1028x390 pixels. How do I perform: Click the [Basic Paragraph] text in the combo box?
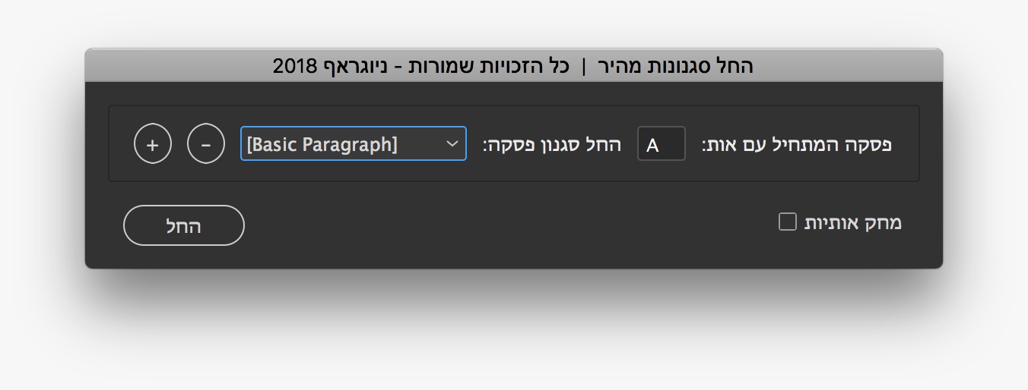click(322, 144)
